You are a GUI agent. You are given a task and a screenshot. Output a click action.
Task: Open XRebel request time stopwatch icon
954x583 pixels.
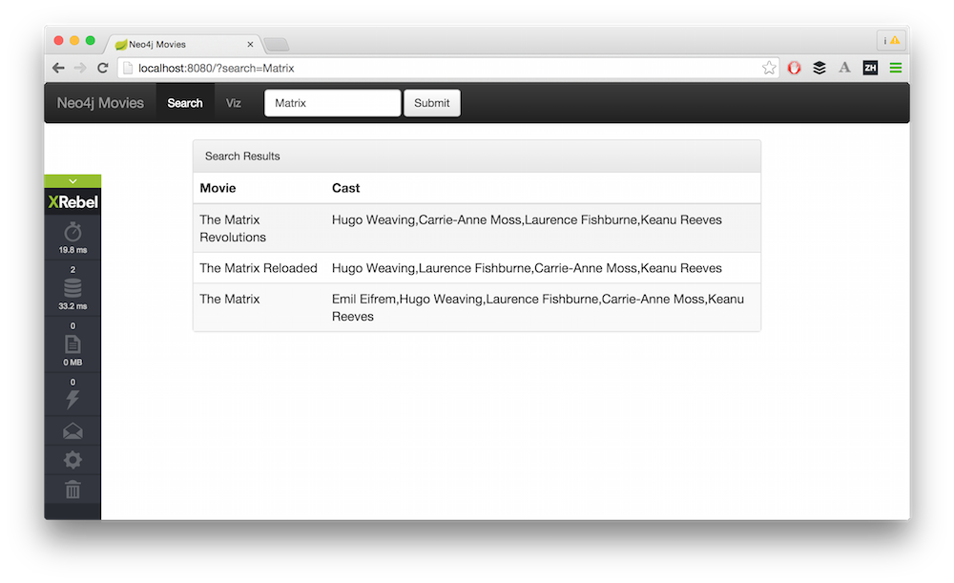tap(73, 232)
